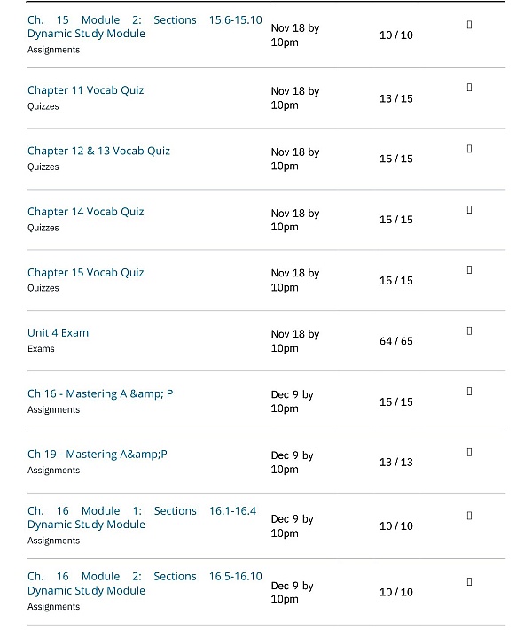Go to the Chapter 15 Vocab Quiz link
This screenshot has height=630, width=532.
(x=85, y=273)
